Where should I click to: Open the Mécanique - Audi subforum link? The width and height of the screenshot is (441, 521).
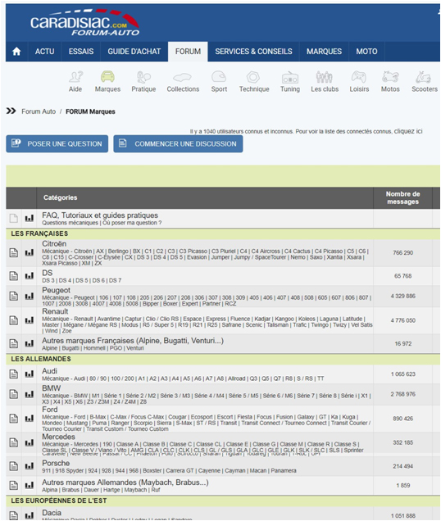63,378
